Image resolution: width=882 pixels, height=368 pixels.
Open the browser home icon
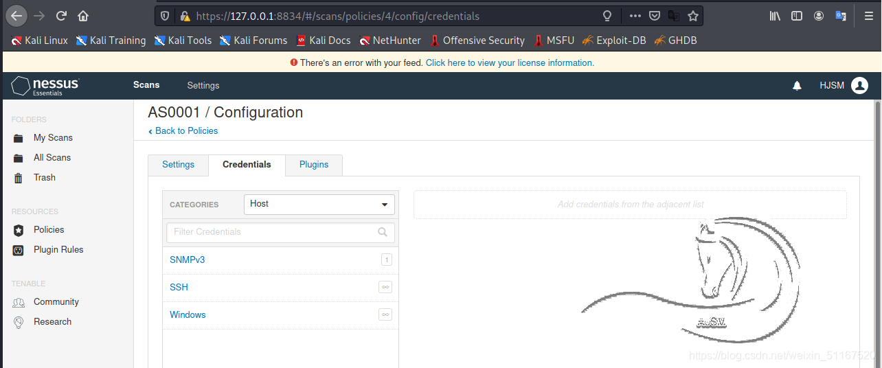click(x=83, y=15)
